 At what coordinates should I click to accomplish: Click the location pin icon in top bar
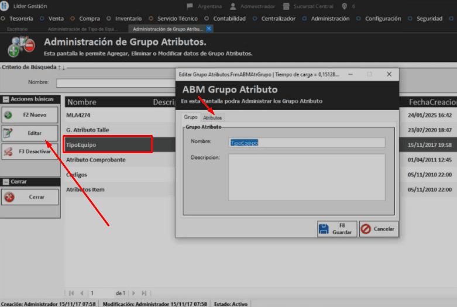(x=344, y=6)
